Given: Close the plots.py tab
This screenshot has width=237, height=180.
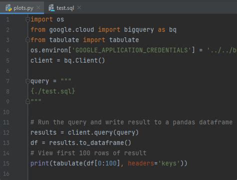Looking at the screenshot, I should pos(38,7).
